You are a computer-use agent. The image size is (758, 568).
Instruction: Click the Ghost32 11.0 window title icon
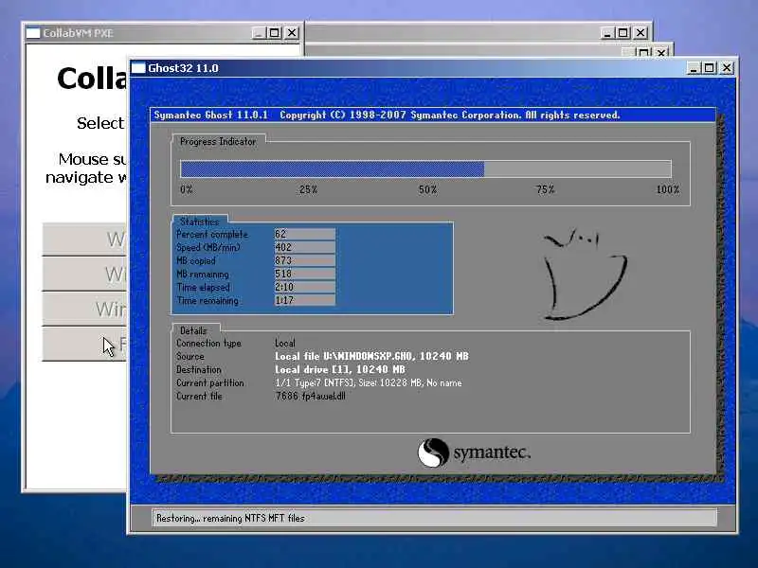[x=138, y=68]
